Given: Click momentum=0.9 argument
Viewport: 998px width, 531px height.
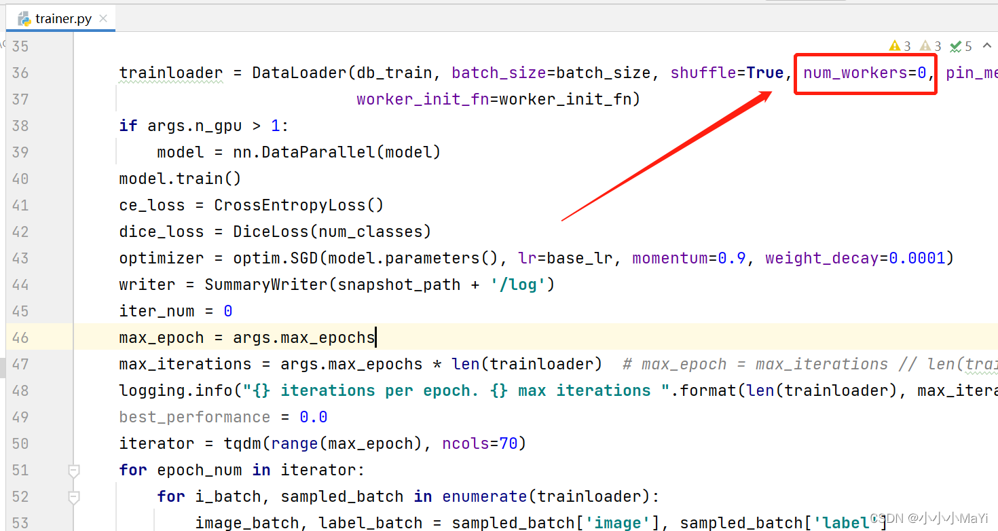Looking at the screenshot, I should pos(689,258).
